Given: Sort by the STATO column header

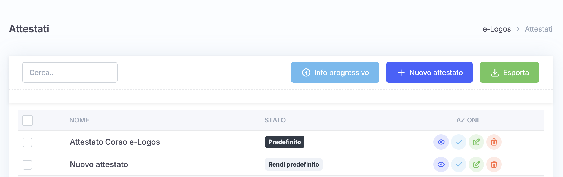Looking at the screenshot, I should tap(275, 120).
